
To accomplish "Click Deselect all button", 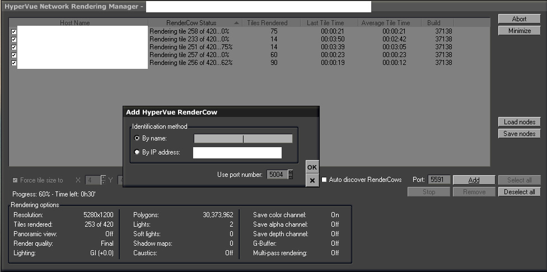I will tap(519, 192).
